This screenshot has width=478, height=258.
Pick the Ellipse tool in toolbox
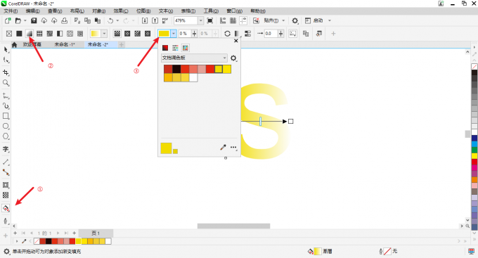(6, 126)
